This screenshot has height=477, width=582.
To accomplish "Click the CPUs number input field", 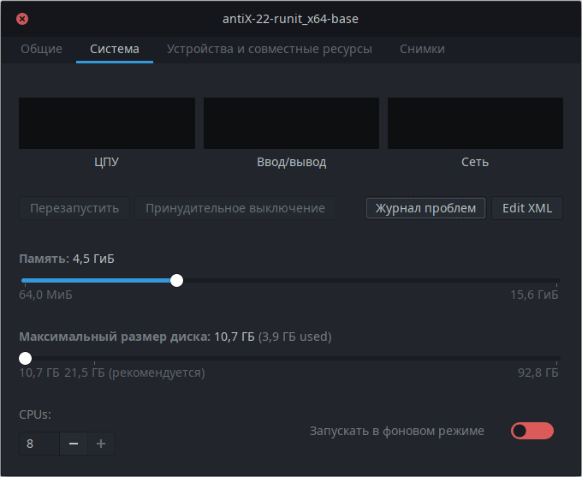I will pos(39,444).
